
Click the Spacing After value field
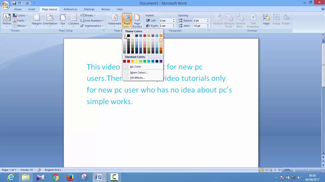pos(200,26)
